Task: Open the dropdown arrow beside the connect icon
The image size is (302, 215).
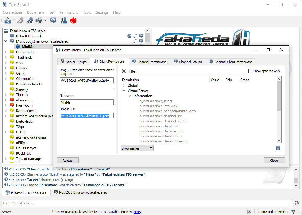Action: coord(14,20)
